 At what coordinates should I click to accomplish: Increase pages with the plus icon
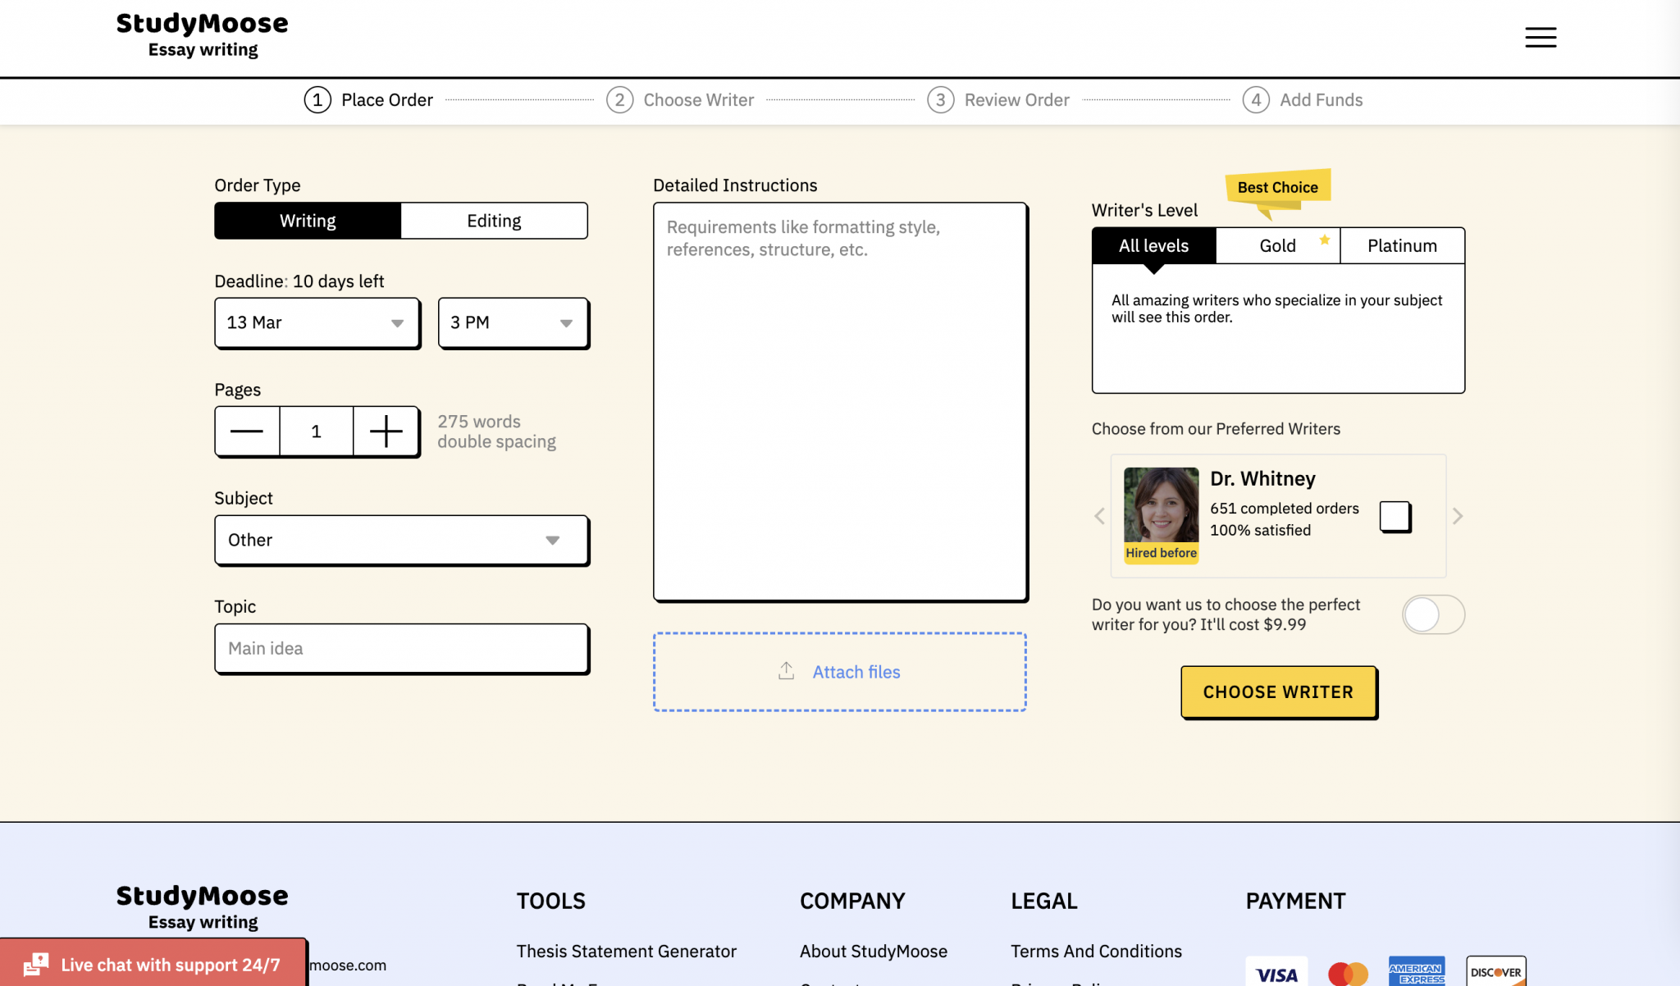(386, 431)
